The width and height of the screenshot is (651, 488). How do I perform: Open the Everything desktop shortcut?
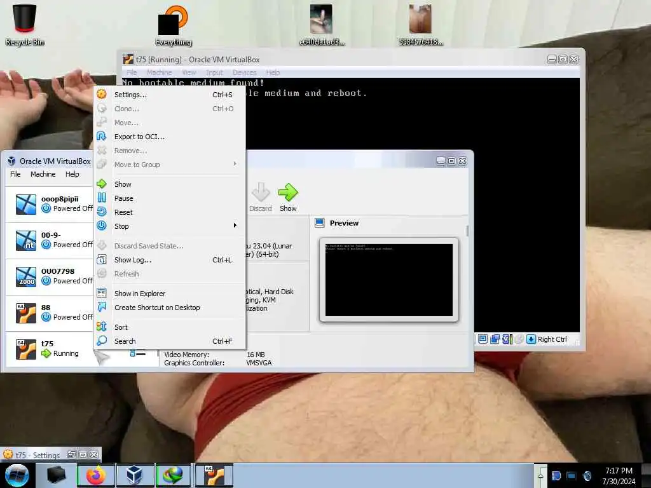tap(174, 25)
